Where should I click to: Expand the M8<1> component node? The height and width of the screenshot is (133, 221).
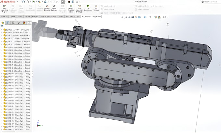pyautogui.click(x=1, y=47)
